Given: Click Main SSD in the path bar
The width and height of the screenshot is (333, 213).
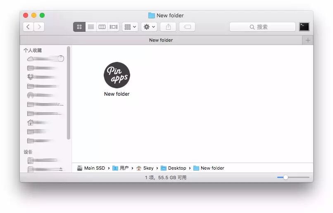Looking at the screenshot, I should (x=91, y=168).
